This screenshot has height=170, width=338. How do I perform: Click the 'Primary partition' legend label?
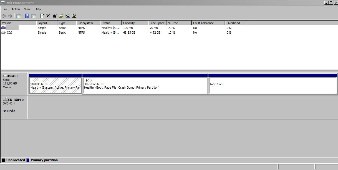pos(44,160)
